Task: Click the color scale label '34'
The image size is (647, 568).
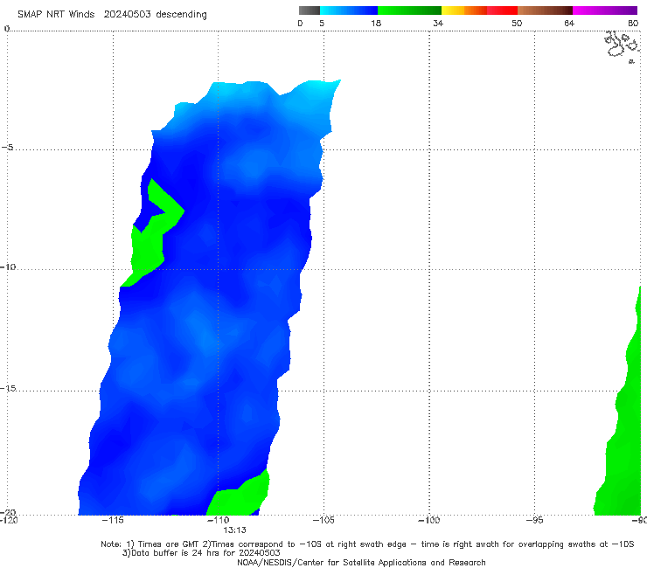Action: pyautogui.click(x=438, y=23)
